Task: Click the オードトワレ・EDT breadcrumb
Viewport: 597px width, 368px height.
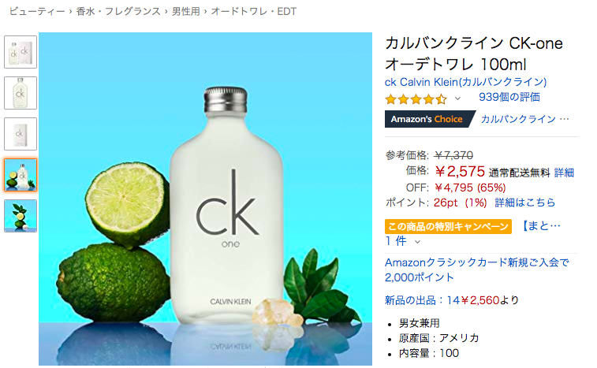Action: point(254,11)
